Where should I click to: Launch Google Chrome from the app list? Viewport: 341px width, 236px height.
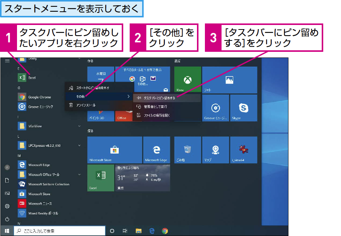pyautogui.click(x=49, y=97)
